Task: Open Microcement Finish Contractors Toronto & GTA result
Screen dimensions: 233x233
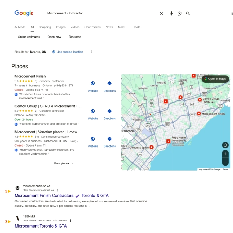Action: [62, 195]
